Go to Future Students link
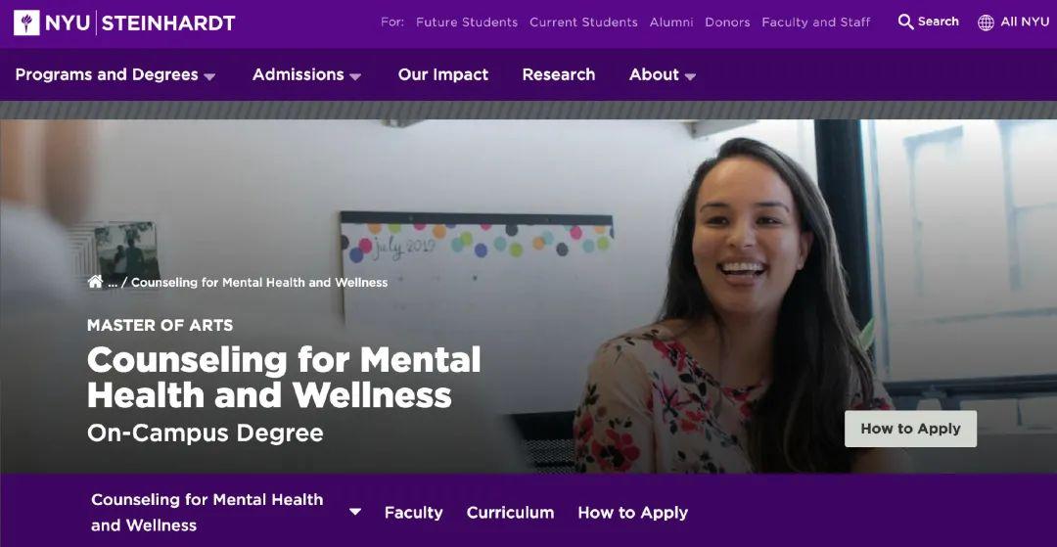 click(467, 23)
